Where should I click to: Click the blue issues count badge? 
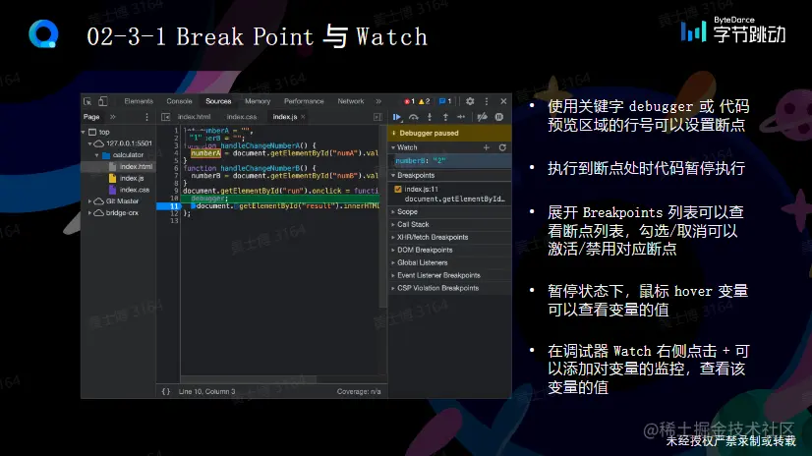click(445, 101)
